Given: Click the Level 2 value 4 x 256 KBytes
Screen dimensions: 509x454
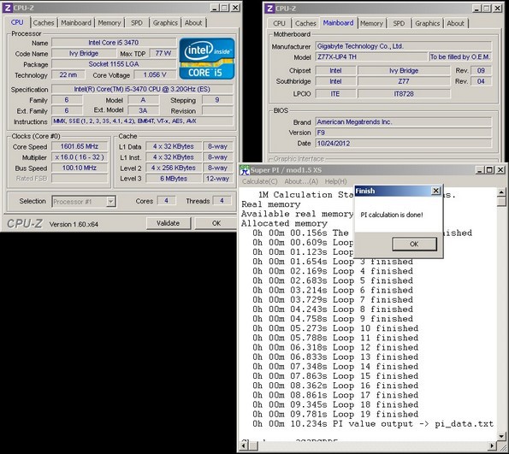Looking at the screenshot, I should 174,168.
